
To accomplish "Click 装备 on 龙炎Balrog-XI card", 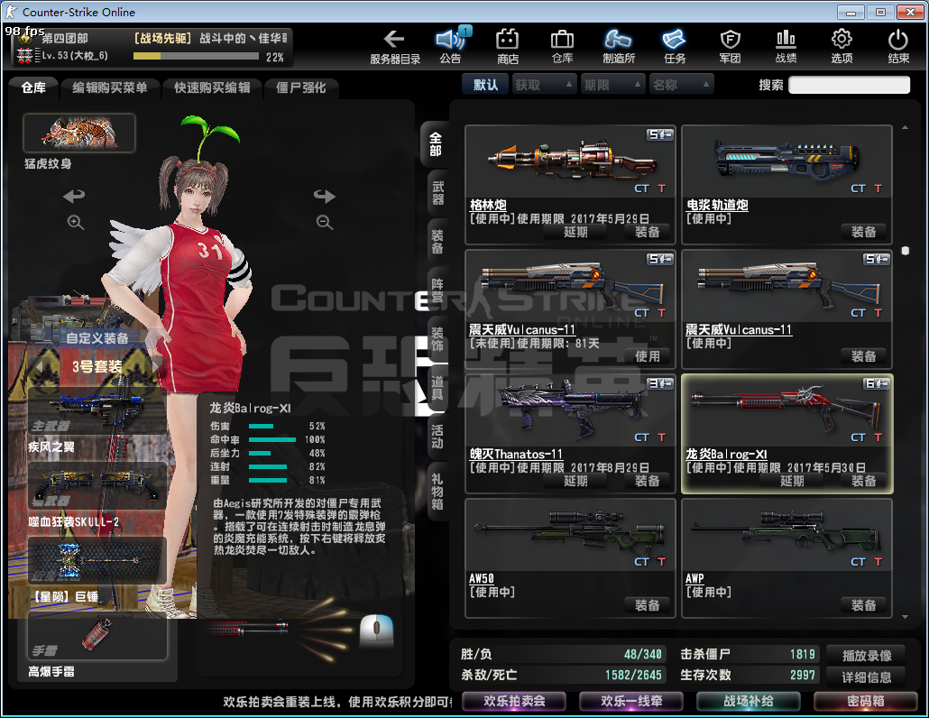I will click(x=863, y=481).
